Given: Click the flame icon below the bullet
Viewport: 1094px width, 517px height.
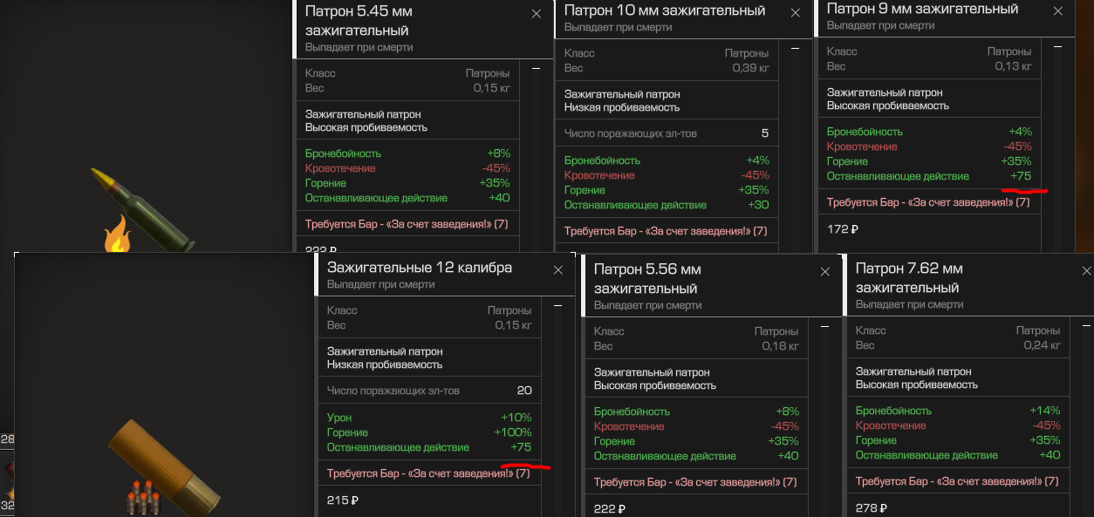Looking at the screenshot, I should (x=117, y=236).
